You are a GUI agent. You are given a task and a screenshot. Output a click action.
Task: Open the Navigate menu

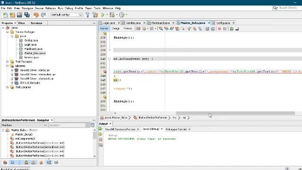click(27, 8)
